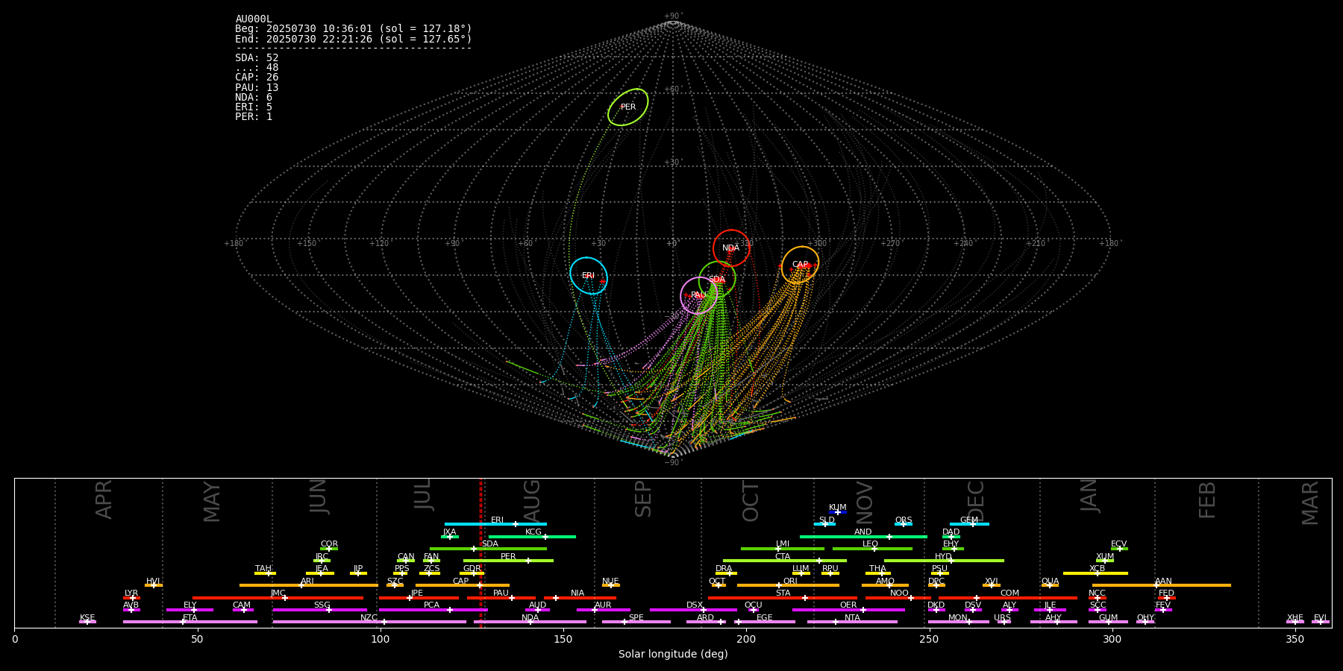1343x671 pixels.
Task: Click the ETA shower bar in calendar
Action: (190, 622)
